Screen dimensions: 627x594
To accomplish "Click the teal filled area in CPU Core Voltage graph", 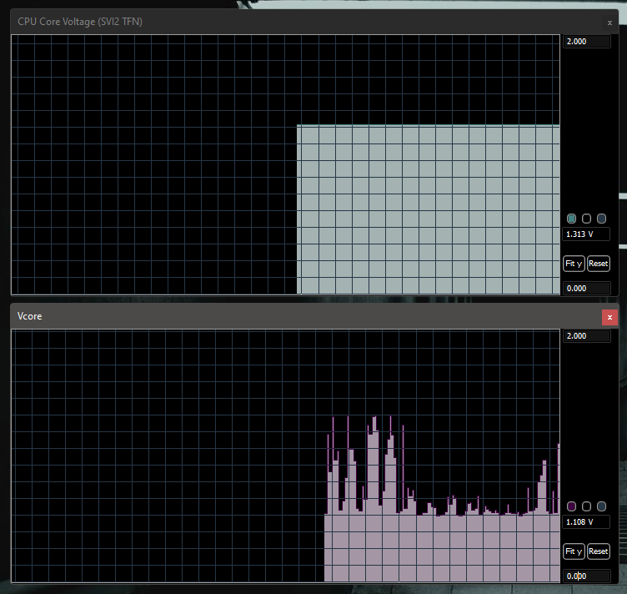I will [429, 209].
